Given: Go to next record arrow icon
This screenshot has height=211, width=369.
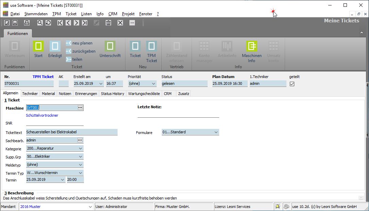Looking at the screenshot, I should point(76,23).
